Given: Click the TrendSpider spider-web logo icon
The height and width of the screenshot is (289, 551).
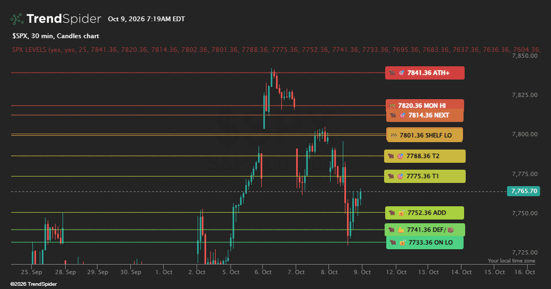Looking at the screenshot, I should pyautogui.click(x=17, y=19).
